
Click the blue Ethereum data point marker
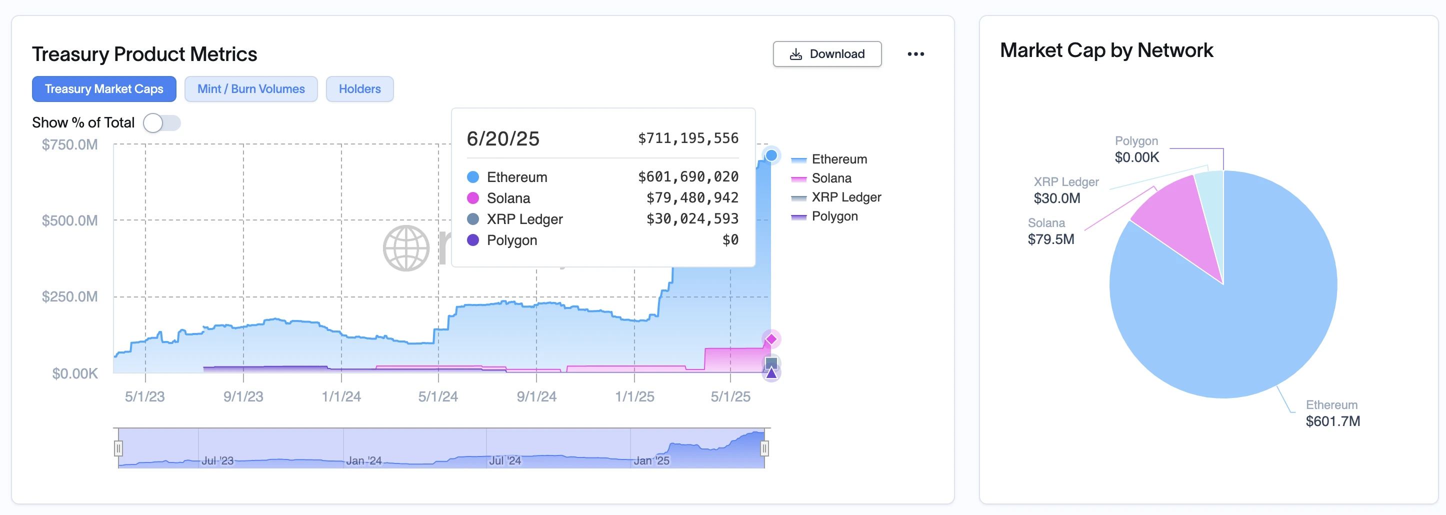(x=771, y=155)
